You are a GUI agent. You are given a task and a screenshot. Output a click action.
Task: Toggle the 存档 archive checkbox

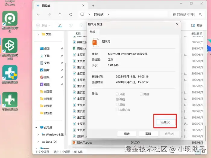point(117,99)
